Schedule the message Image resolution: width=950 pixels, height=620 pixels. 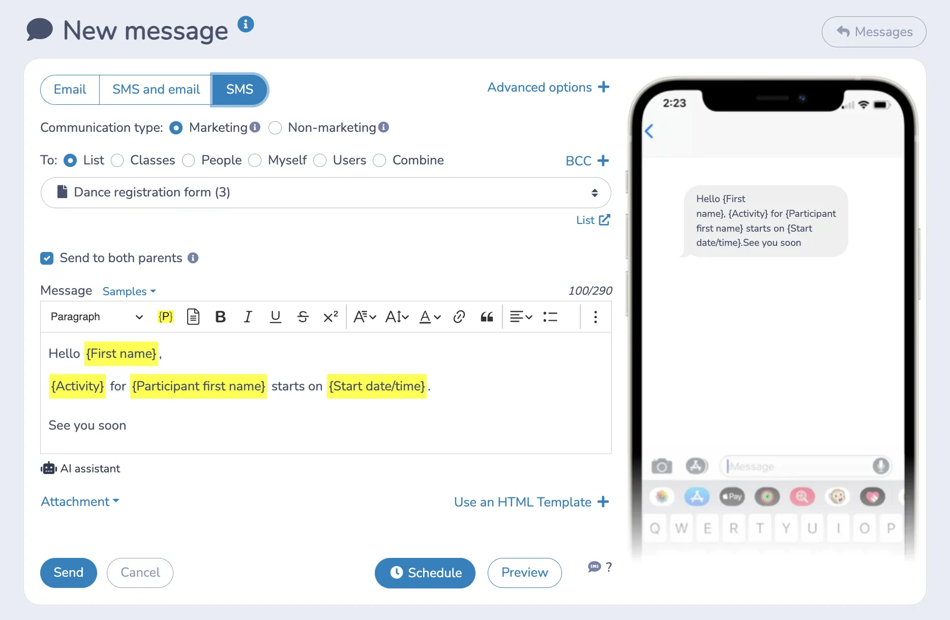(x=425, y=573)
